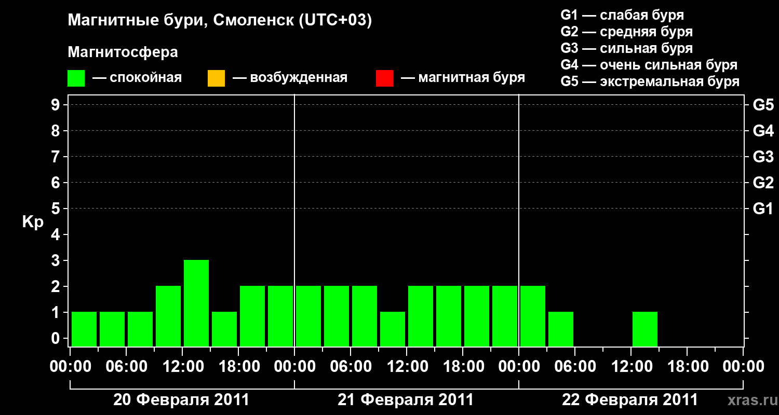Click the 'G3' label on the right axis
This screenshot has width=779, height=415.
tap(763, 157)
